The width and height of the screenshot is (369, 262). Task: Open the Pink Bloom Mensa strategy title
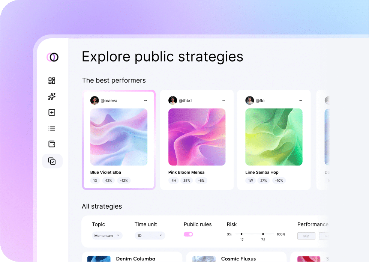[186, 172]
